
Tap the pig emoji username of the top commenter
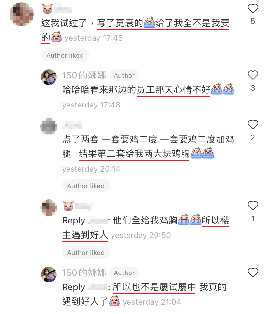(x=57, y=9)
